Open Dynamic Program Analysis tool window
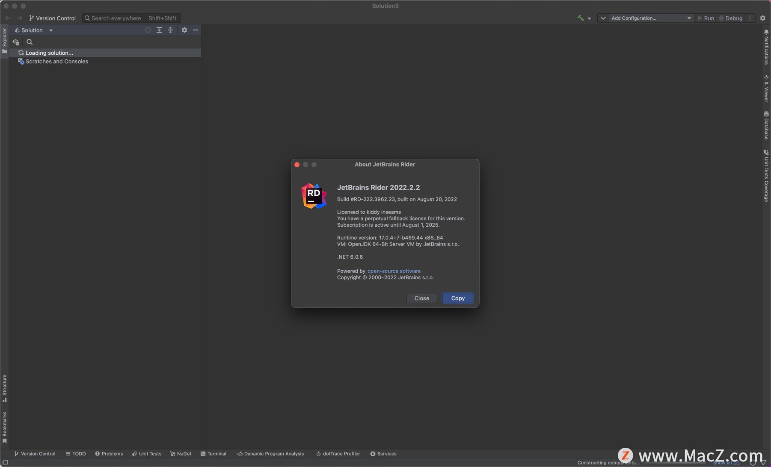771x467 pixels. click(x=270, y=454)
